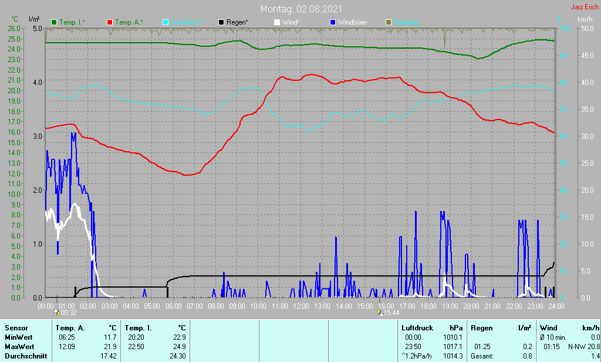Click the 'km/h' axis unit above the chart
The image size is (601, 362).
coord(585,19)
